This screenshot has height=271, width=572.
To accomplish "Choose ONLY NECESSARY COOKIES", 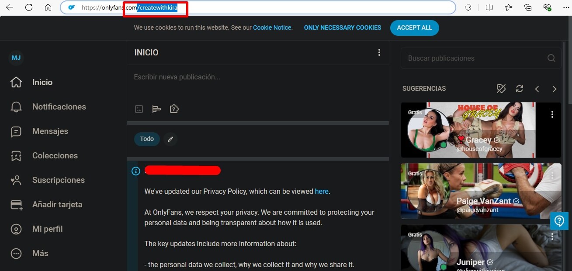I will 343,27.
